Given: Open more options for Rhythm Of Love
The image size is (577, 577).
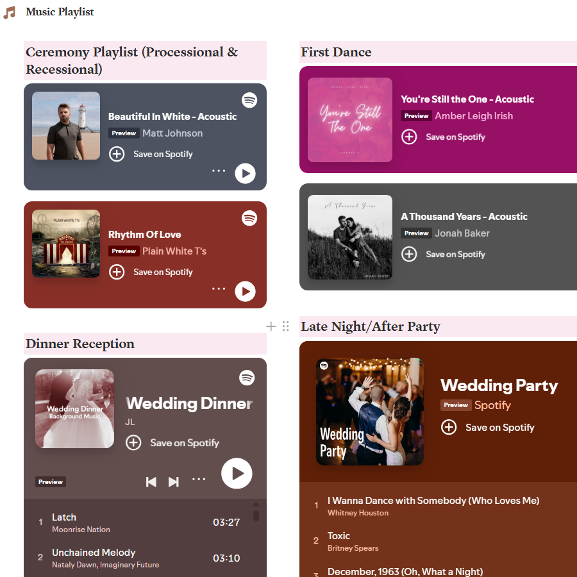Looking at the screenshot, I should [x=219, y=288].
